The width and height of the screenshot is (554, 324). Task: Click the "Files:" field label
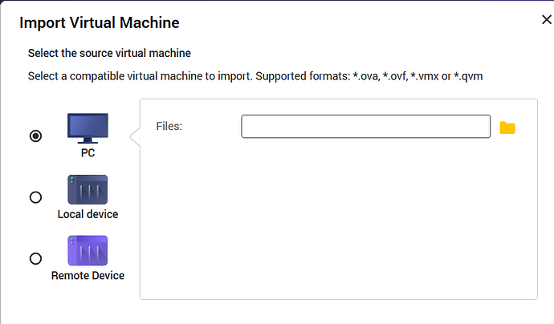(169, 127)
